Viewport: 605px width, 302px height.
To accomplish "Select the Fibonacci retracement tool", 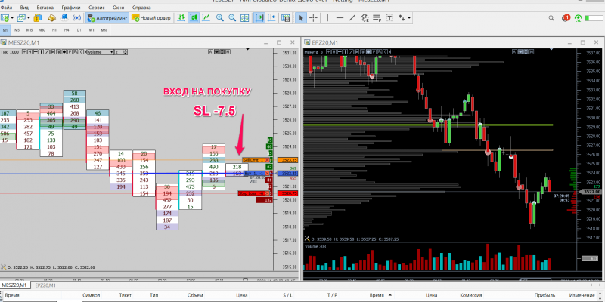I will (377, 17).
